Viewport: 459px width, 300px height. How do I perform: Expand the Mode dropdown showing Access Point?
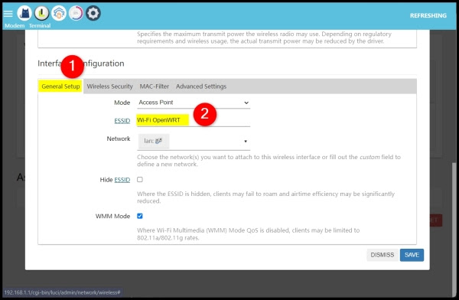(194, 103)
